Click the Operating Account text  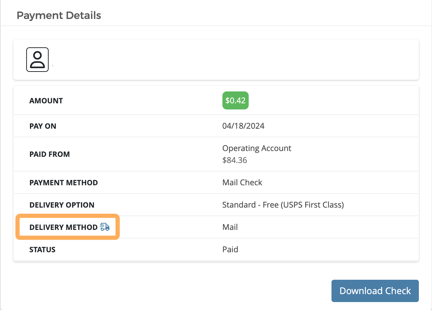click(257, 148)
